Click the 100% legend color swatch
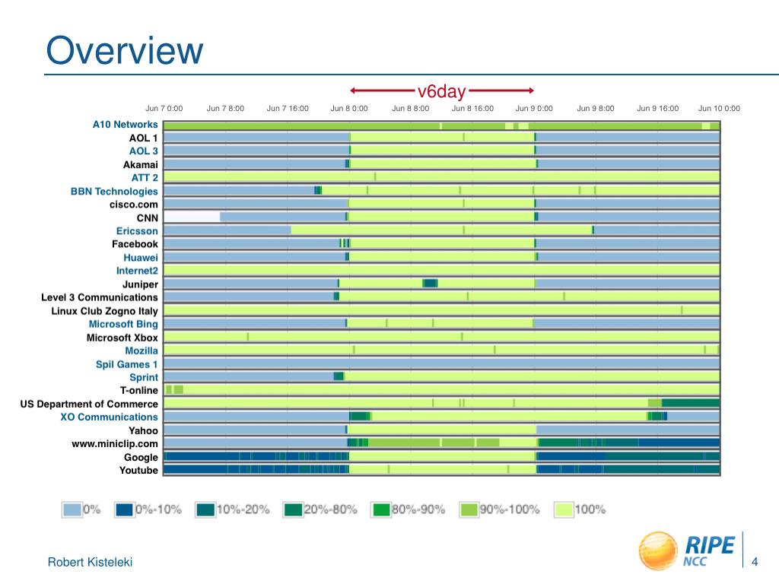Image resolution: width=779 pixels, height=584 pixels. pos(564,509)
